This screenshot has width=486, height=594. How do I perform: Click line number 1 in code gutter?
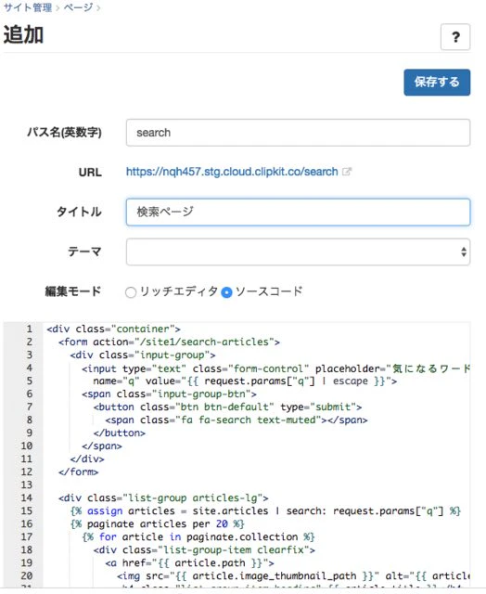[29, 329]
